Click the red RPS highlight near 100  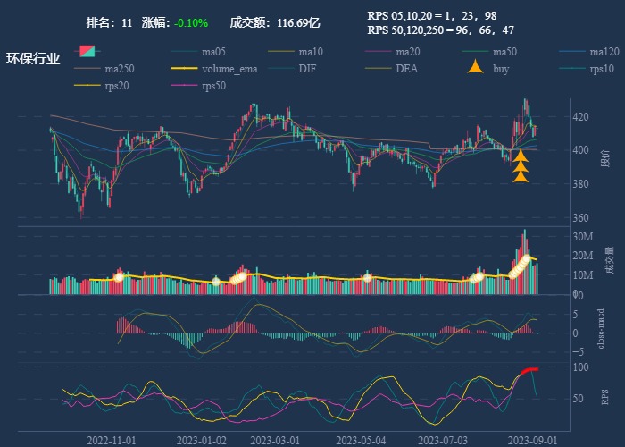pyautogui.click(x=529, y=370)
